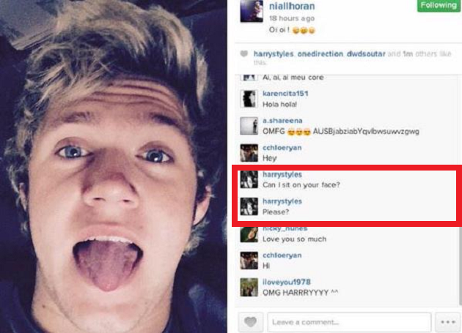Click iloveyou1978's avatar thumbnail
Image resolution: width=462 pixels, height=333 pixels.
tap(249, 287)
